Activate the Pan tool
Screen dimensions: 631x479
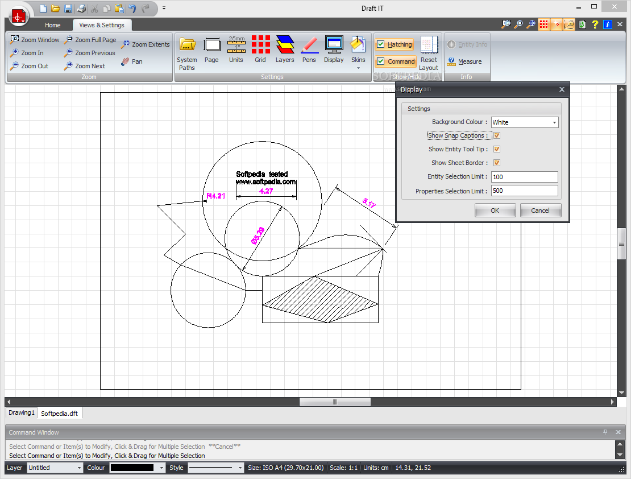pos(132,61)
